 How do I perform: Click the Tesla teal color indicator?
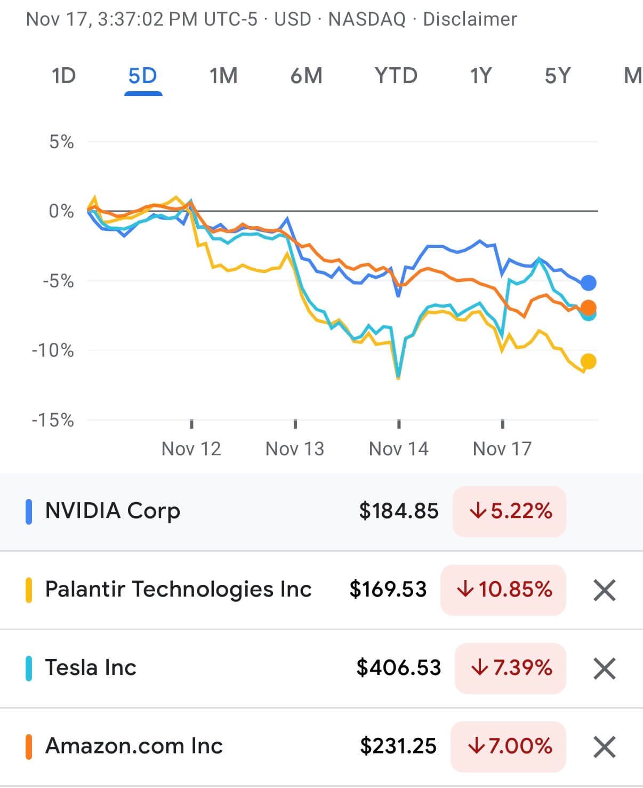[29, 669]
